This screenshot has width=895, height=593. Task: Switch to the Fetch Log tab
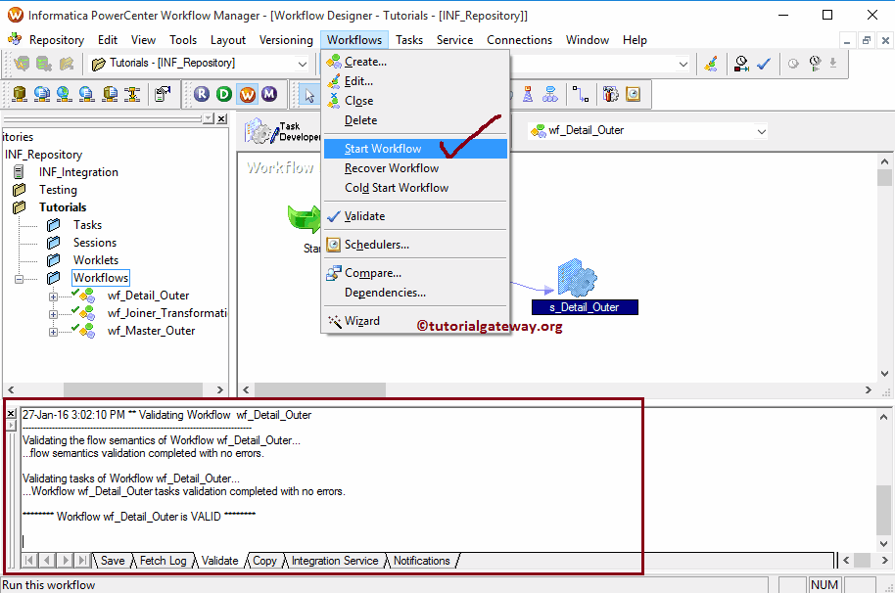click(x=163, y=560)
